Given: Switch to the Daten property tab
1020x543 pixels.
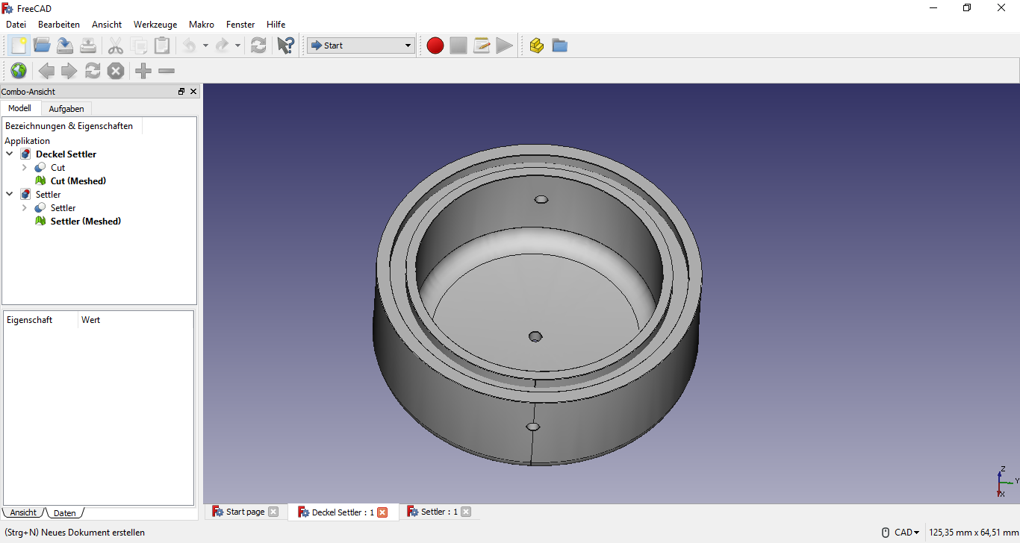Looking at the screenshot, I should tap(65, 513).
